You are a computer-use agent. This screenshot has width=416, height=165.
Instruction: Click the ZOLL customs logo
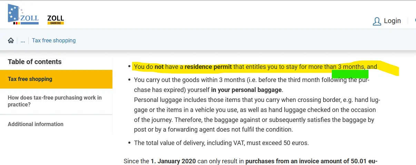[23, 16]
